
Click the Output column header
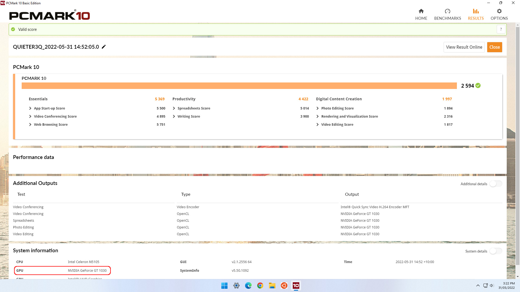[x=352, y=194]
